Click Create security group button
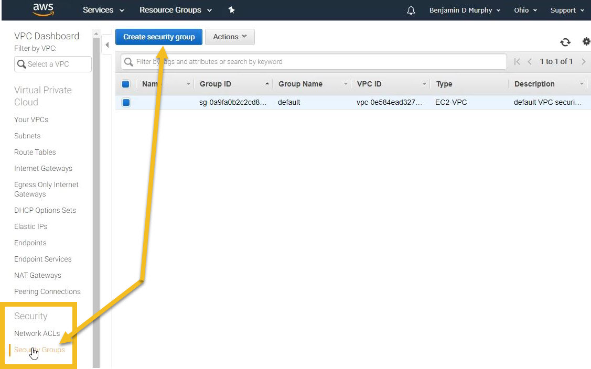The width and height of the screenshot is (591, 369). (159, 37)
